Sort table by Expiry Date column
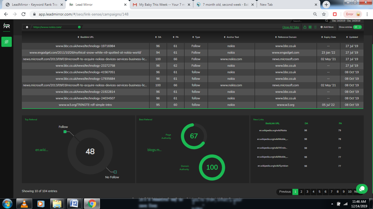The height and width of the screenshot is (209, 373). pos(328,37)
